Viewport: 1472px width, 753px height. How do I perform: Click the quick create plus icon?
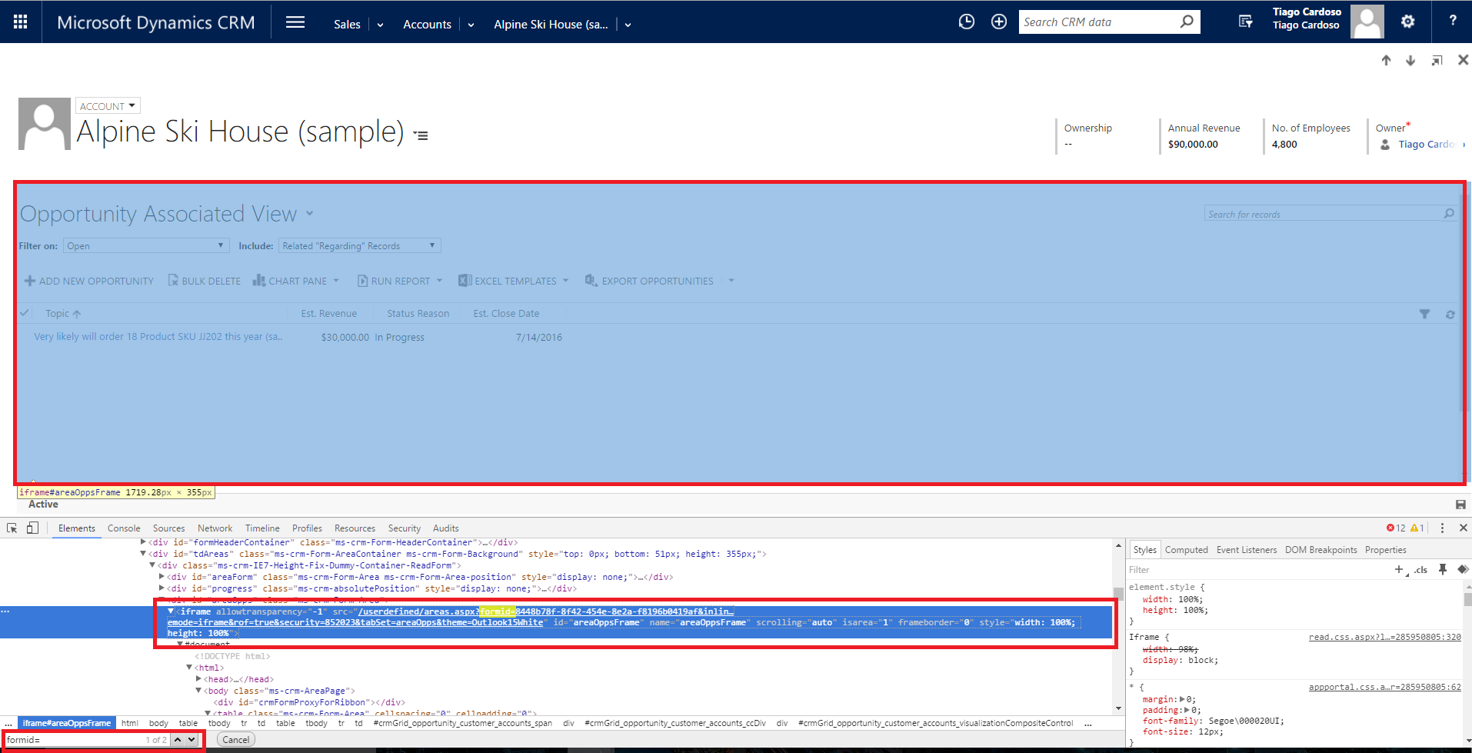tap(998, 22)
